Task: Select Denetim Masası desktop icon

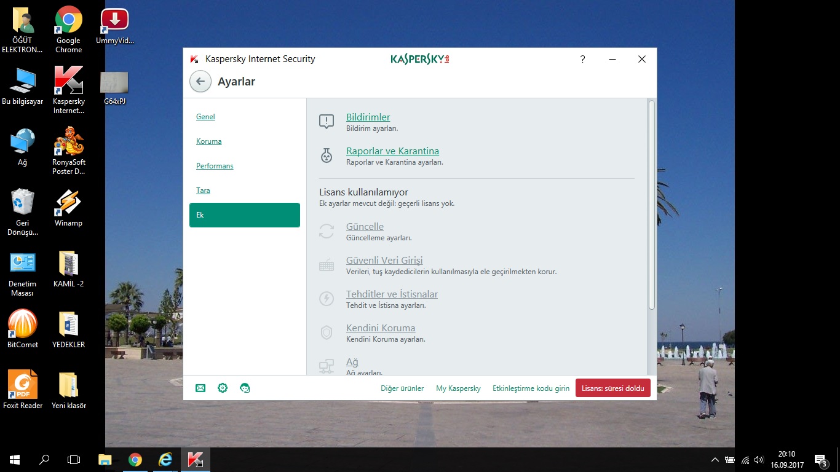Action: coord(23,273)
